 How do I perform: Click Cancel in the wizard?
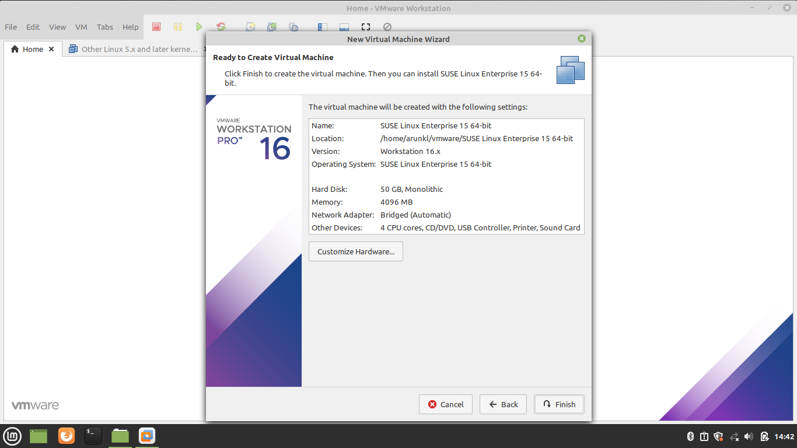(446, 404)
